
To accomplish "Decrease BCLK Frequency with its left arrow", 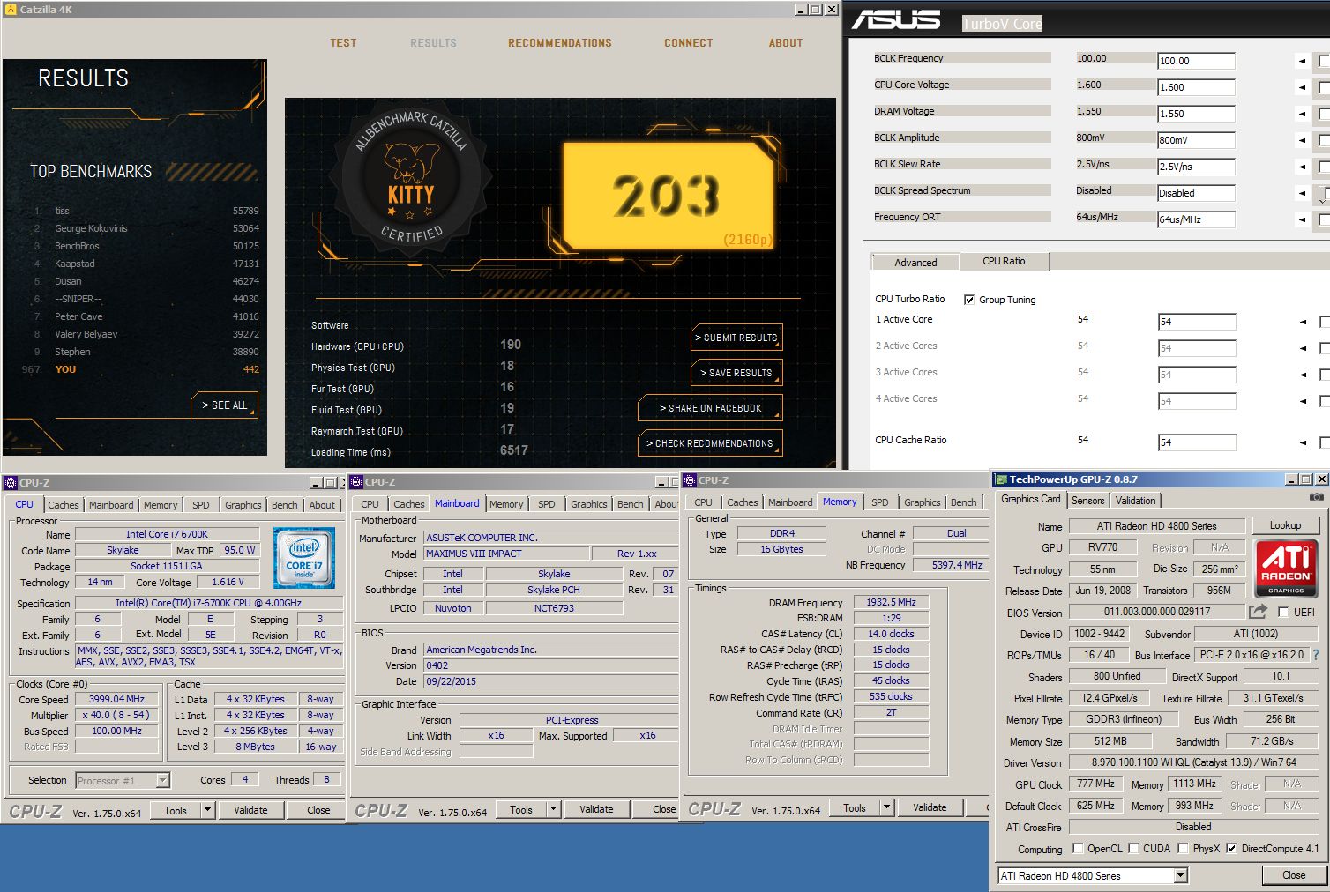I will click(1302, 61).
